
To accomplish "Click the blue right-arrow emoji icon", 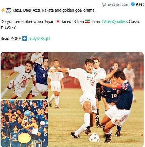I will 25,39.
